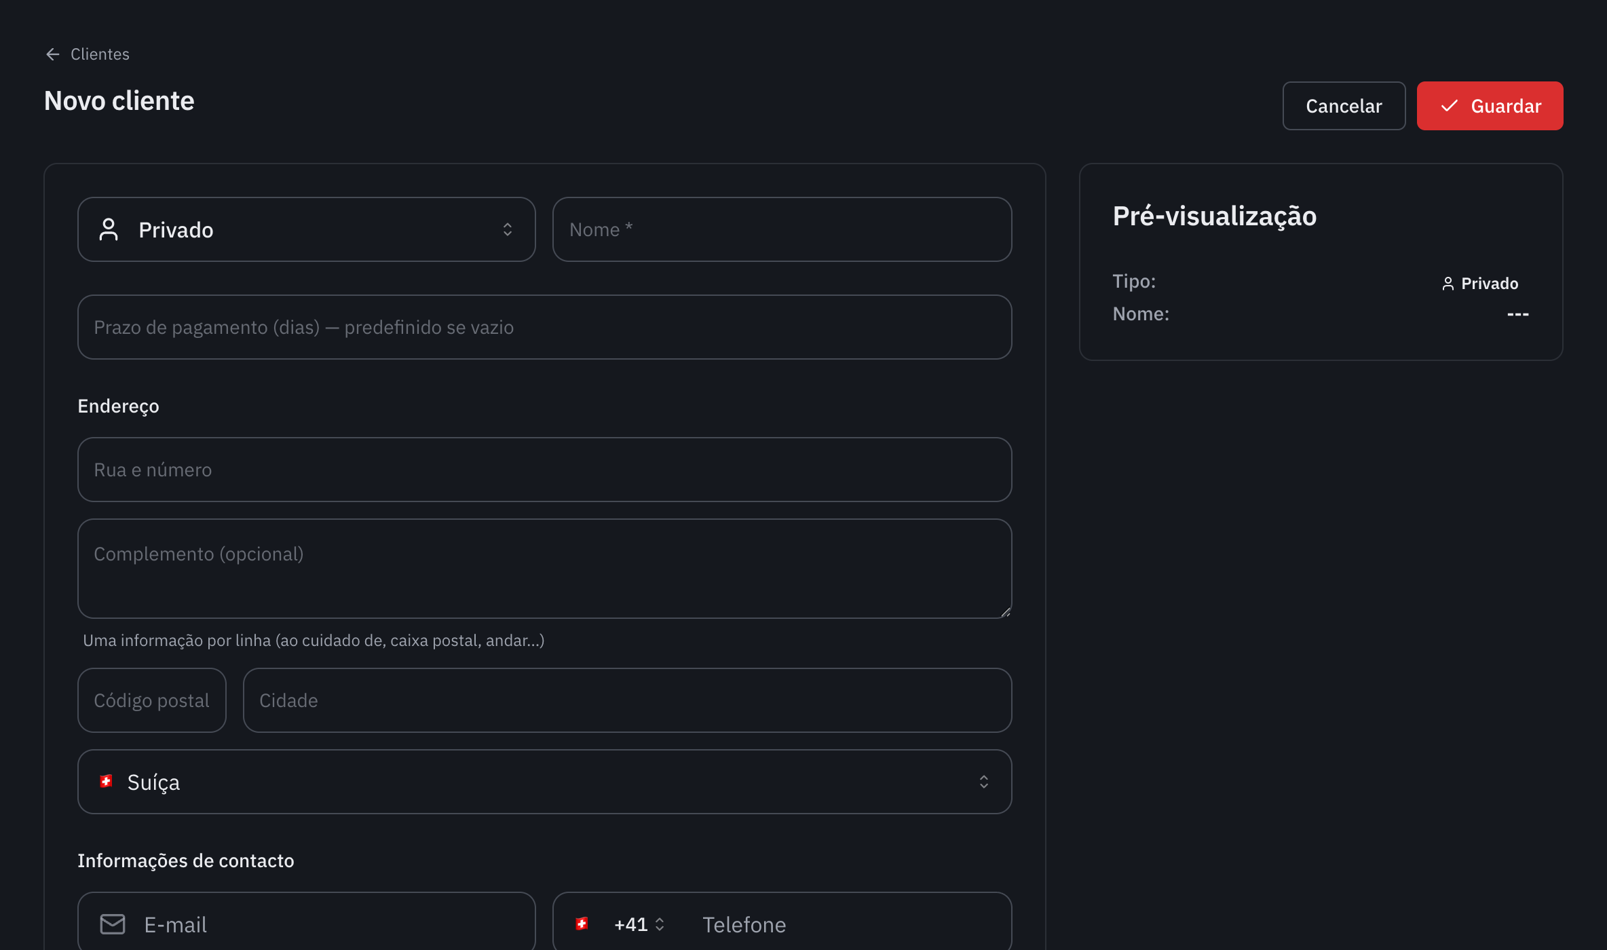Click the Endereço section heading
Viewport: 1607px width, 950px height.
[x=118, y=406]
